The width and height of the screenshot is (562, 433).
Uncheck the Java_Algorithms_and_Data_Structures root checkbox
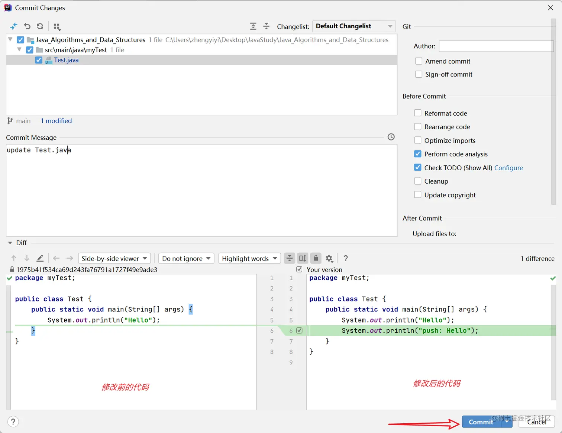20,40
